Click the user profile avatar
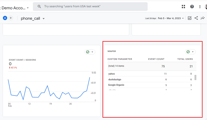The width and height of the screenshot is (207, 120). (206, 7)
